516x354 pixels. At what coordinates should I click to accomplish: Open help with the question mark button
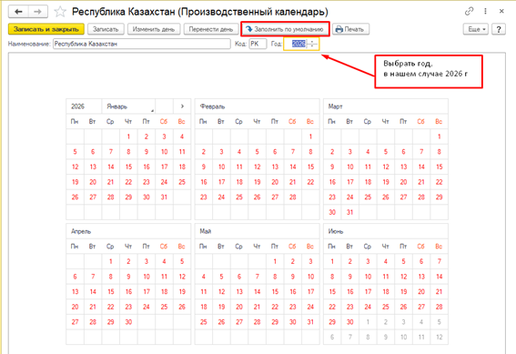pyautogui.click(x=499, y=29)
